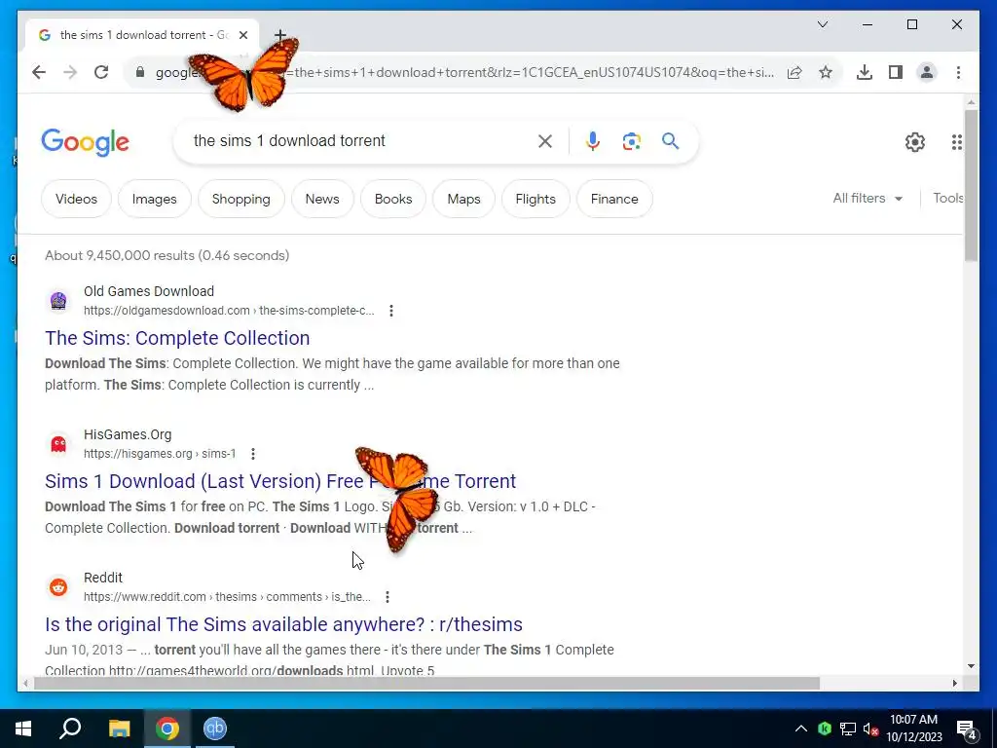The height and width of the screenshot is (748, 997).
Task: Reload the current page
Action: (101, 72)
